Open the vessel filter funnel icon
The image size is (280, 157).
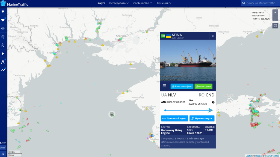point(3,12)
